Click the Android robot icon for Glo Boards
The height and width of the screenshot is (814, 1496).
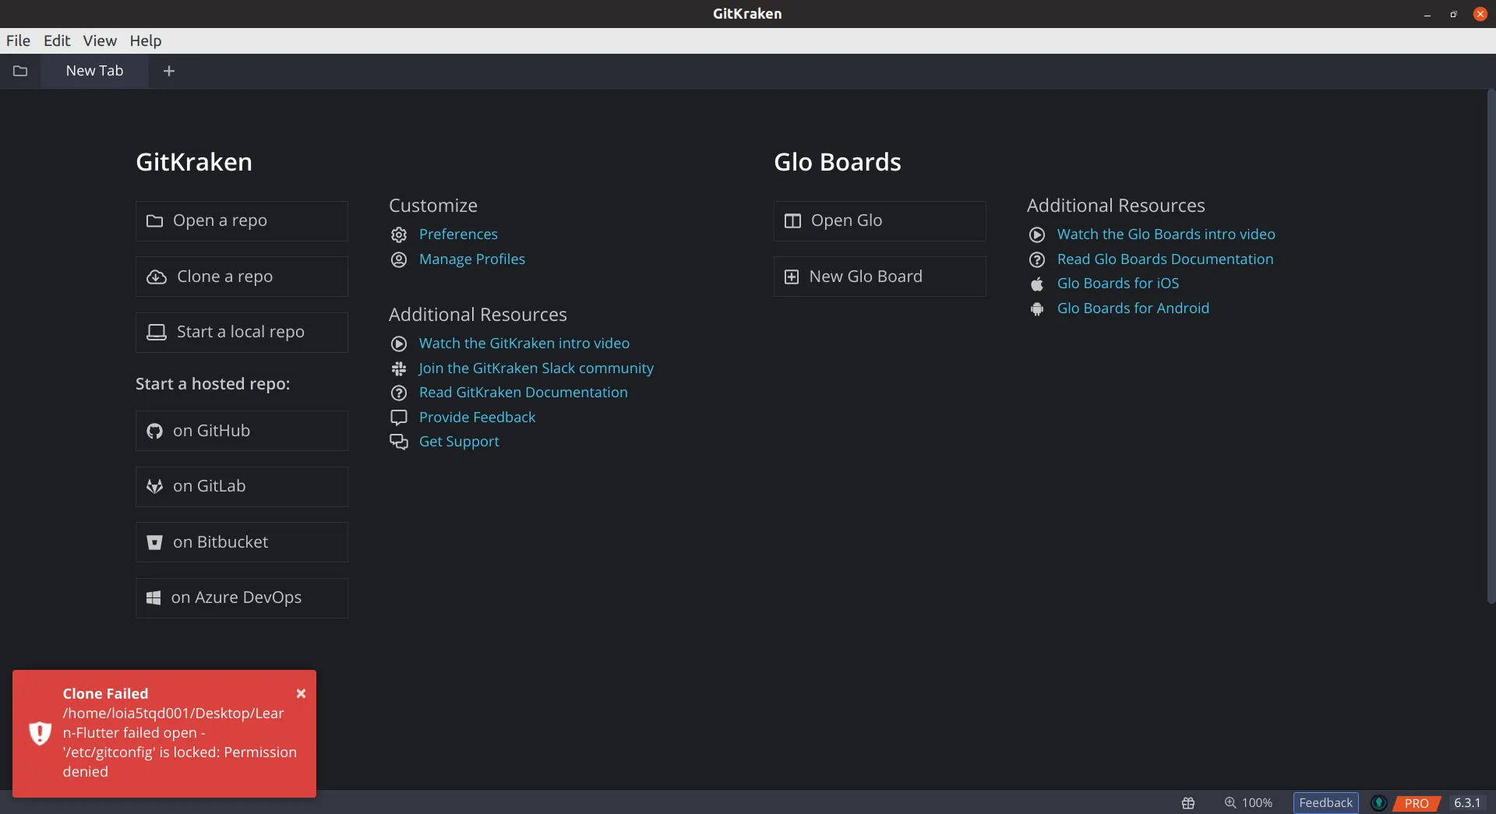1037,308
